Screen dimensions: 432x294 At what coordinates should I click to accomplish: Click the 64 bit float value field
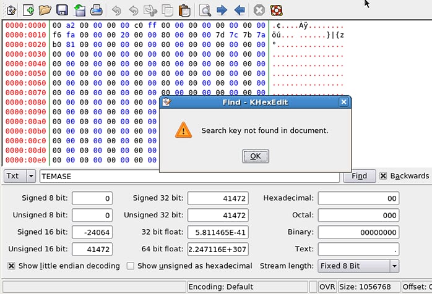(218, 249)
